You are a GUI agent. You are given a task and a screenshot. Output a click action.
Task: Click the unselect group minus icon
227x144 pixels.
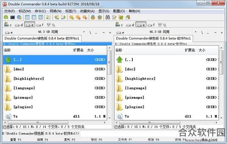click(78, 17)
